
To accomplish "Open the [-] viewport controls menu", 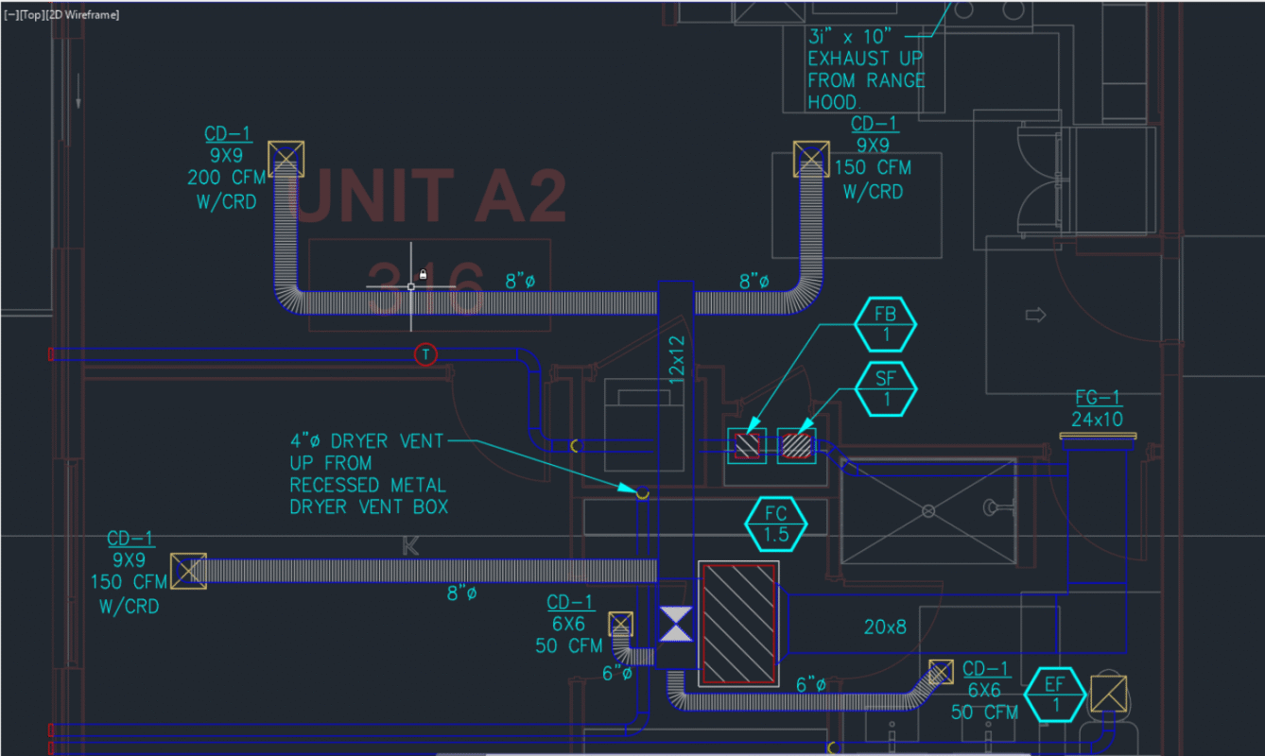I will tap(10, 14).
